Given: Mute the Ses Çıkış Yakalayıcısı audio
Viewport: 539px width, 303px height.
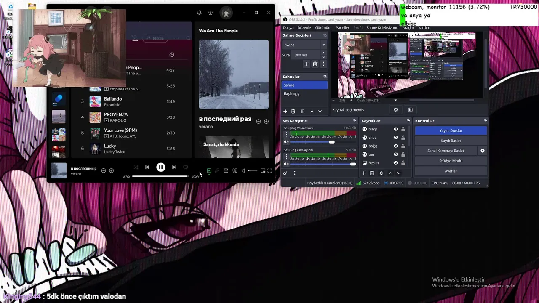Looking at the screenshot, I should (x=287, y=142).
